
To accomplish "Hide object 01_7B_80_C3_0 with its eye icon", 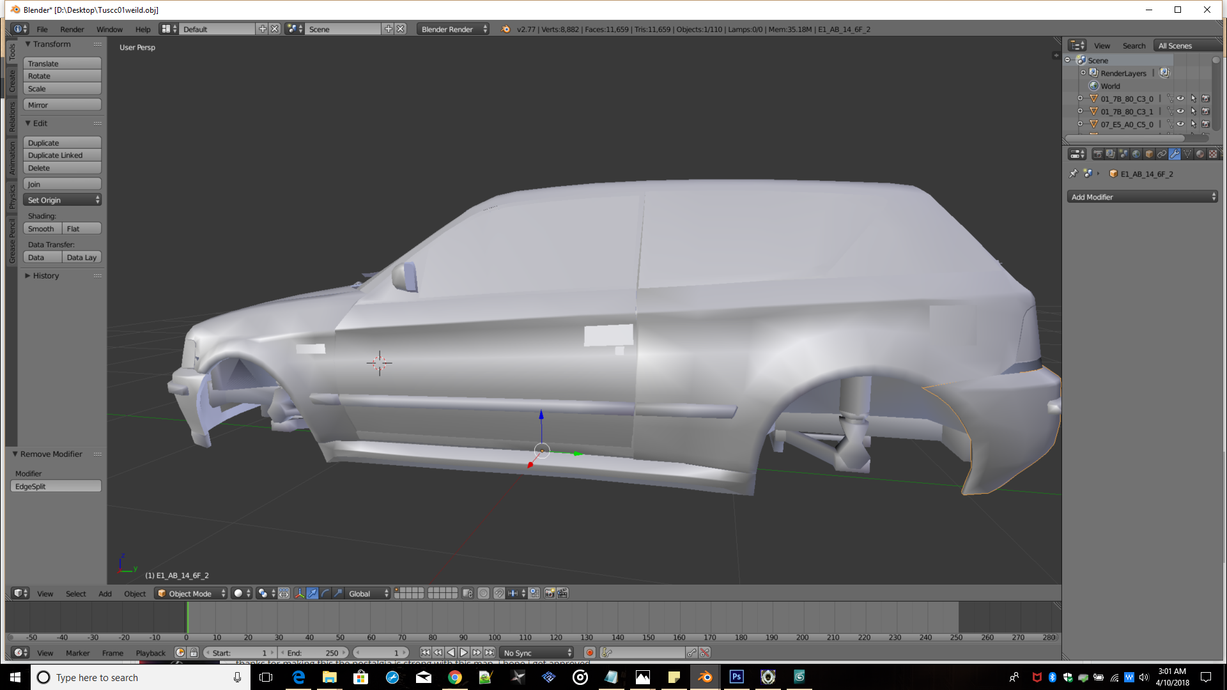I will pyautogui.click(x=1180, y=99).
